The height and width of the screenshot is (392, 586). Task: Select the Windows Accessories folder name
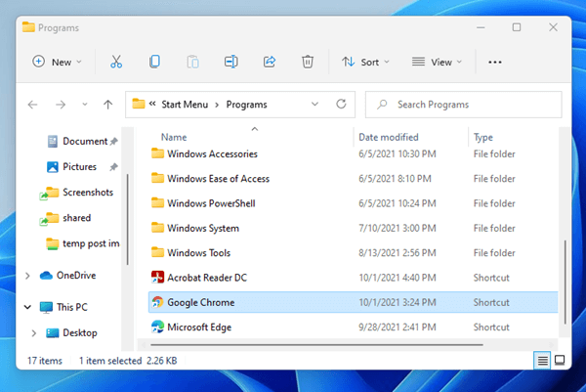tap(212, 154)
